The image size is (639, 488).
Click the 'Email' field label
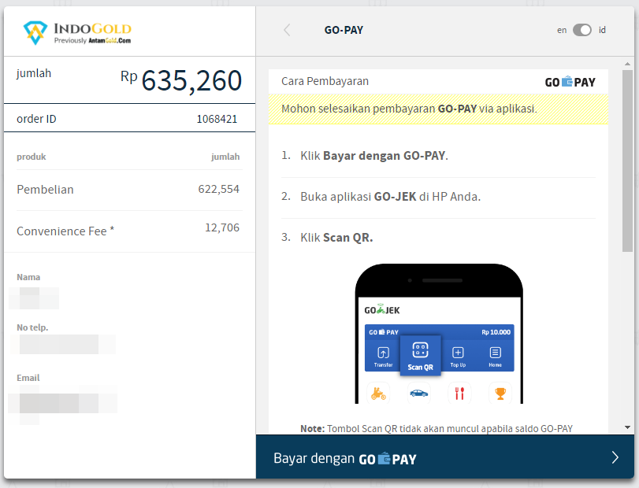point(28,378)
